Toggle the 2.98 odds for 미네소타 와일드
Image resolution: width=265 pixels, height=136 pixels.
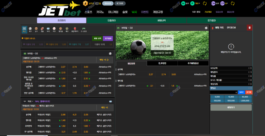[x=63, y=114]
